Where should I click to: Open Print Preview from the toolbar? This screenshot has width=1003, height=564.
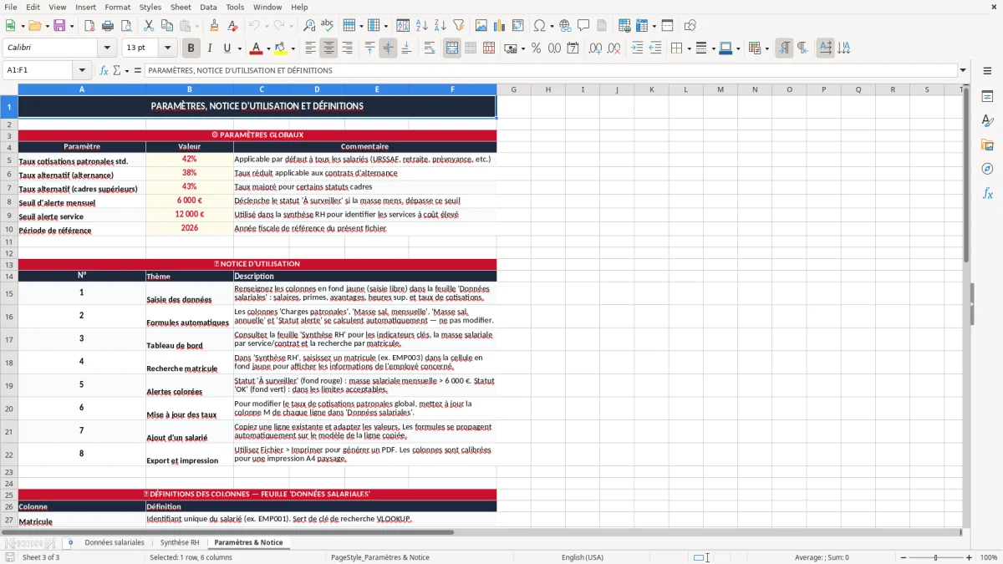126,26
